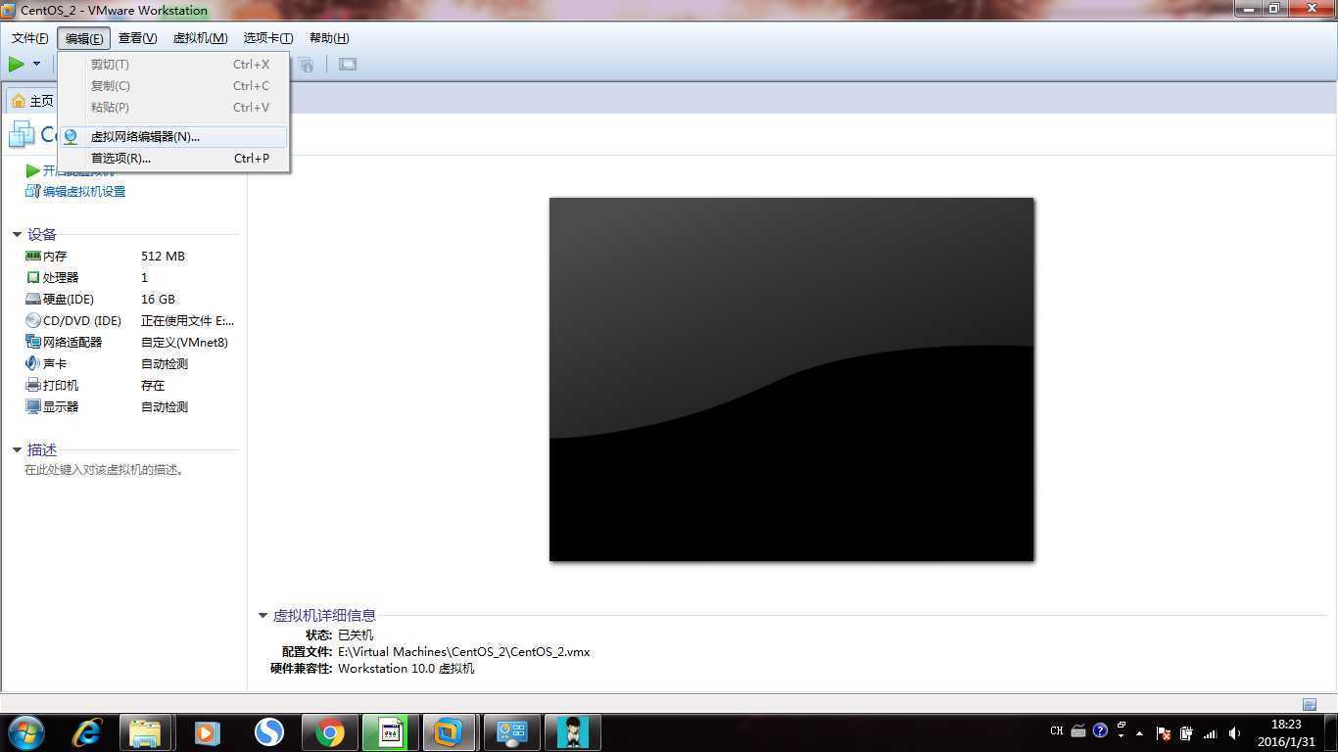Collapse the 虚拟机详细信息 section

pyautogui.click(x=263, y=615)
